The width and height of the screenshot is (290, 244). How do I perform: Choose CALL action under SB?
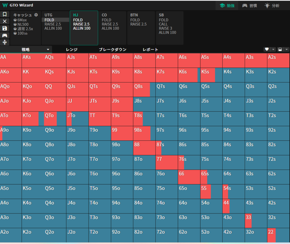tap(163, 24)
